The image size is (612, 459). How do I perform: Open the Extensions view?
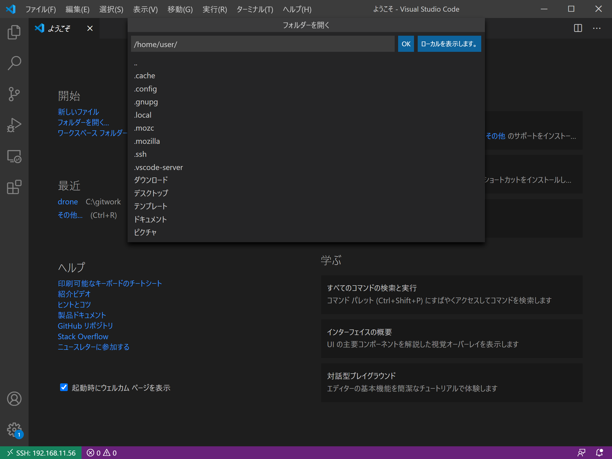[x=14, y=187]
